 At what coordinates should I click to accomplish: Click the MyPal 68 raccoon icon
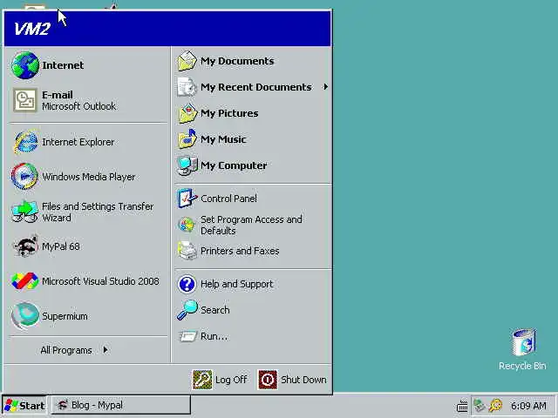[x=25, y=246]
